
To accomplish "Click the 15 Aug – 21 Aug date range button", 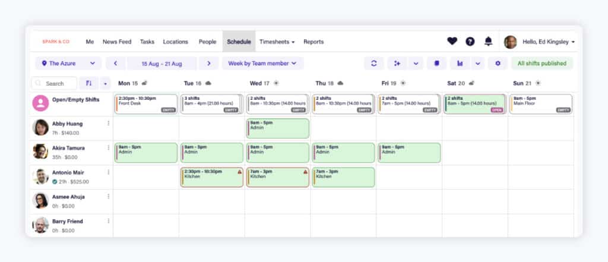I will [x=161, y=63].
